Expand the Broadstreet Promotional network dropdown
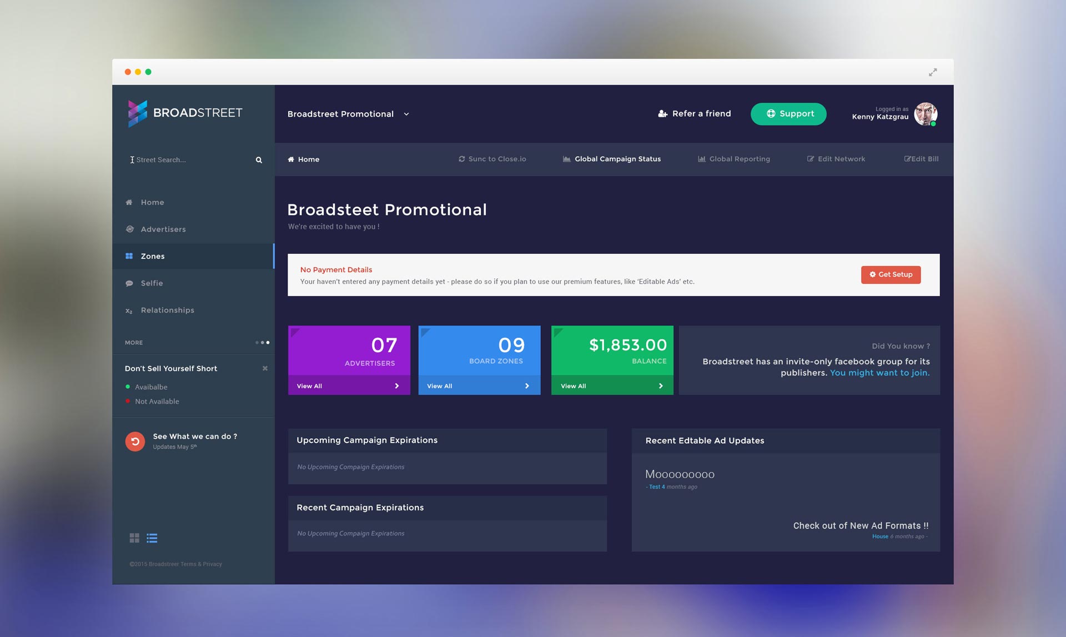This screenshot has height=637, width=1066. point(406,114)
